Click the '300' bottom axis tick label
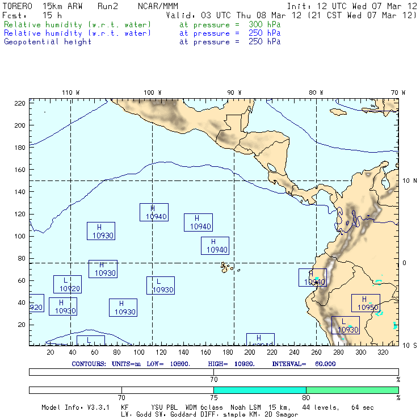Image resolution: width=420 pixels, height=420 pixels. 361,352
